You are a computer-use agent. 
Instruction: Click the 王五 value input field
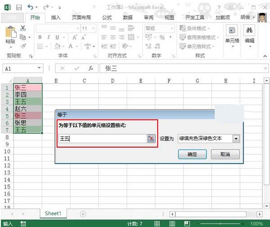click(x=102, y=139)
